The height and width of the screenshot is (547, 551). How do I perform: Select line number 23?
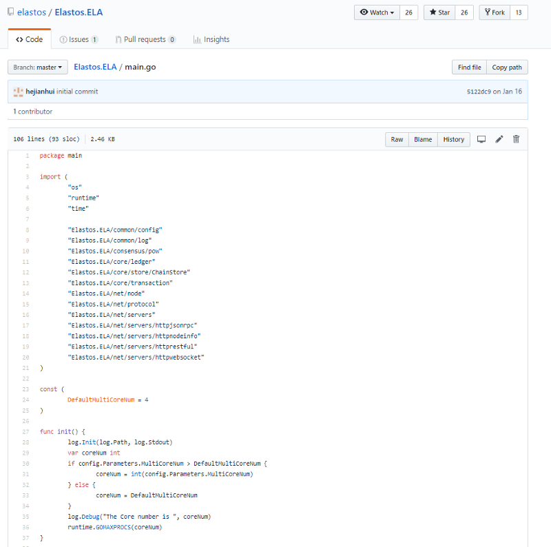click(x=25, y=389)
